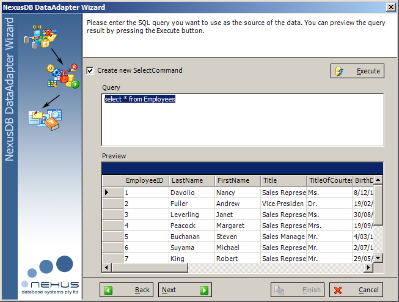Click the Vice Presiden title cell

point(284,204)
